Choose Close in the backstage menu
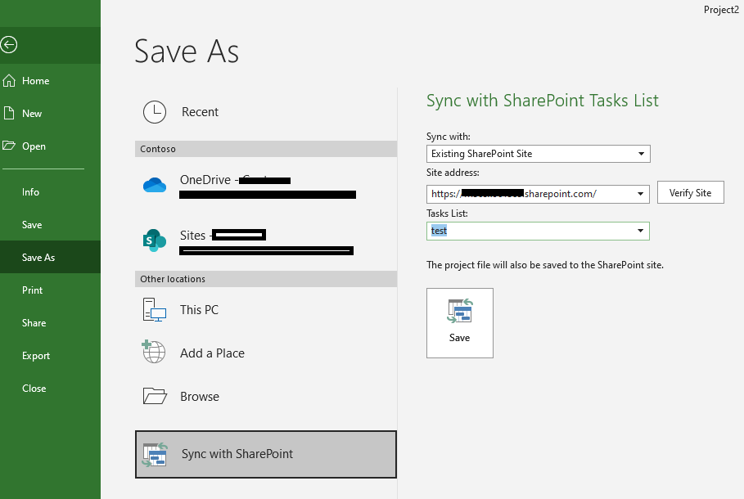This screenshot has height=499, width=744. click(34, 389)
